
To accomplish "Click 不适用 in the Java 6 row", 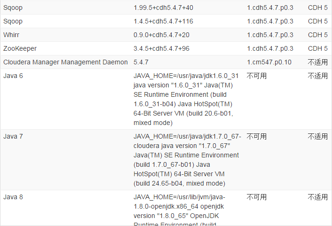I will click(317, 76).
